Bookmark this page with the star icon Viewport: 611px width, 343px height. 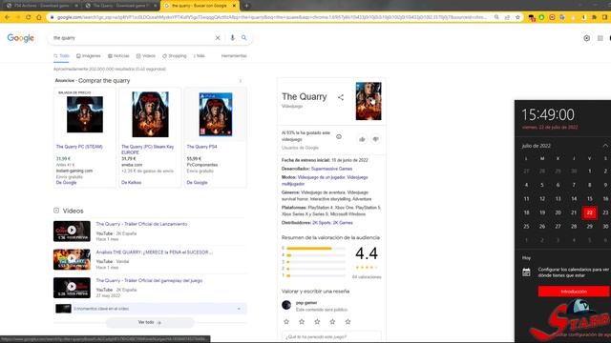pos(517,17)
